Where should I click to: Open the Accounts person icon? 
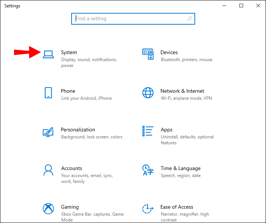pos(48,170)
